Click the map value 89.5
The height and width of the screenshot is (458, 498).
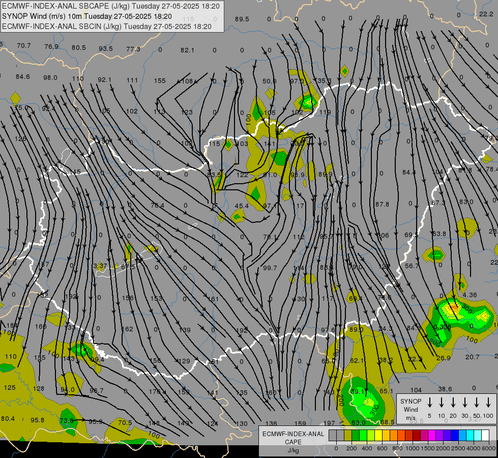242,19
